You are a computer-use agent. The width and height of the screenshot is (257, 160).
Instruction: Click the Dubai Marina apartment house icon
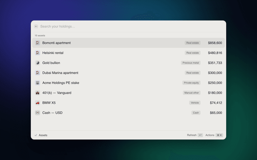click(37, 73)
